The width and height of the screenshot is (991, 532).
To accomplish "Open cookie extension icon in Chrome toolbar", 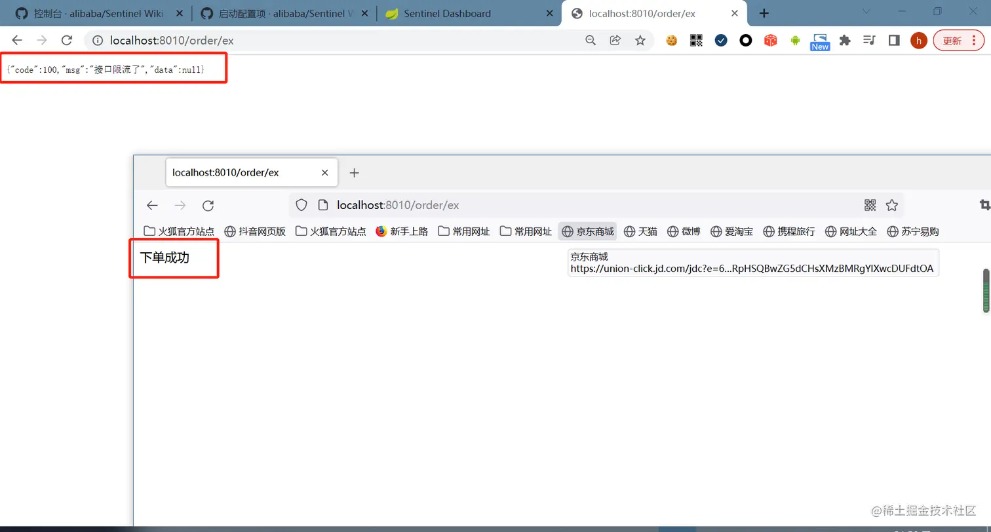I will tap(671, 41).
